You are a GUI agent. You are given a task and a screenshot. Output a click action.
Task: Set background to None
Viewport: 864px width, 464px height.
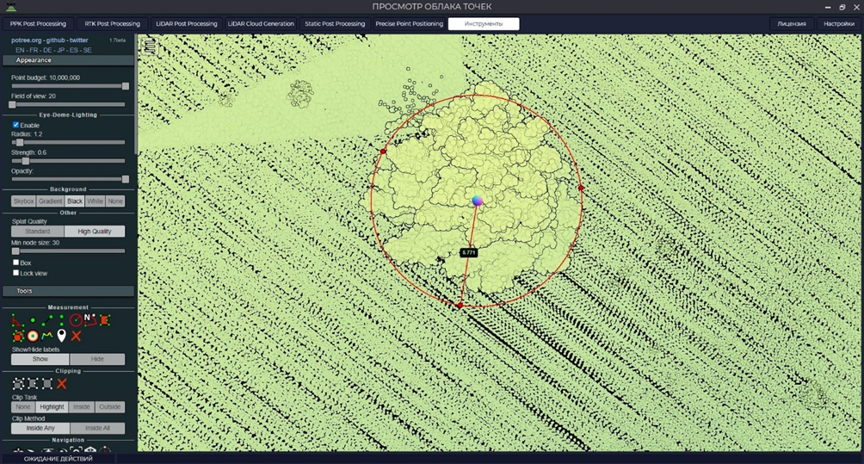pos(115,201)
